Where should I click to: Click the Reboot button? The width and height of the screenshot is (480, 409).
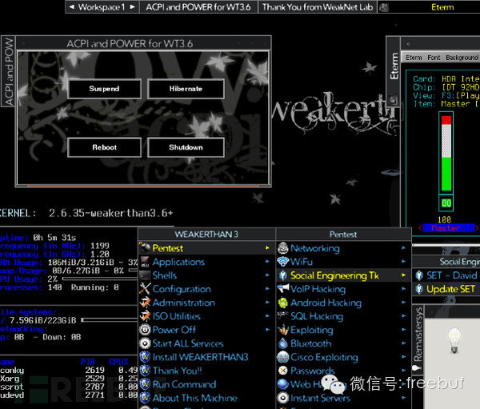104,147
